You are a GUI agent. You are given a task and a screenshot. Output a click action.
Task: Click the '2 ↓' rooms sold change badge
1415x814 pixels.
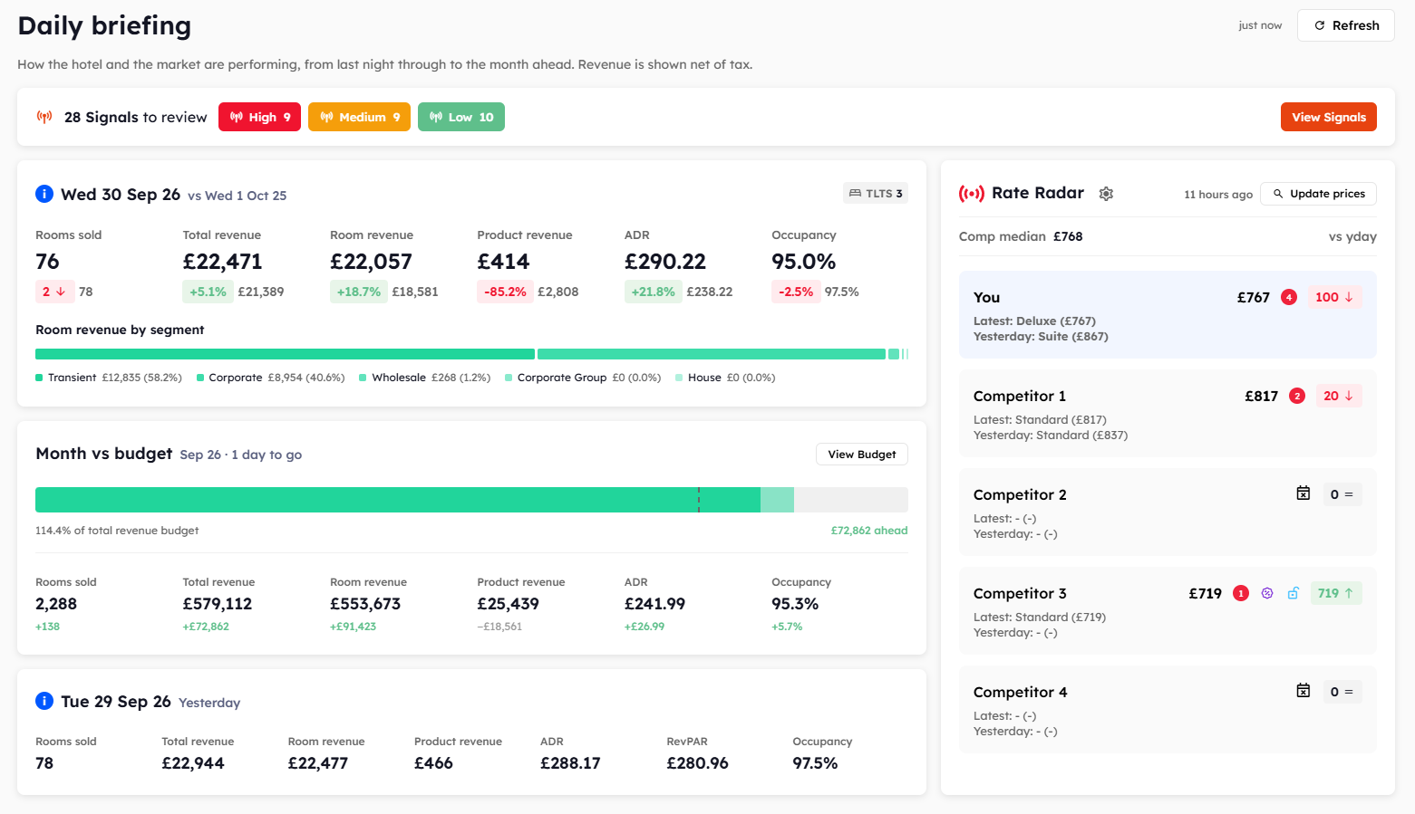coord(53,292)
